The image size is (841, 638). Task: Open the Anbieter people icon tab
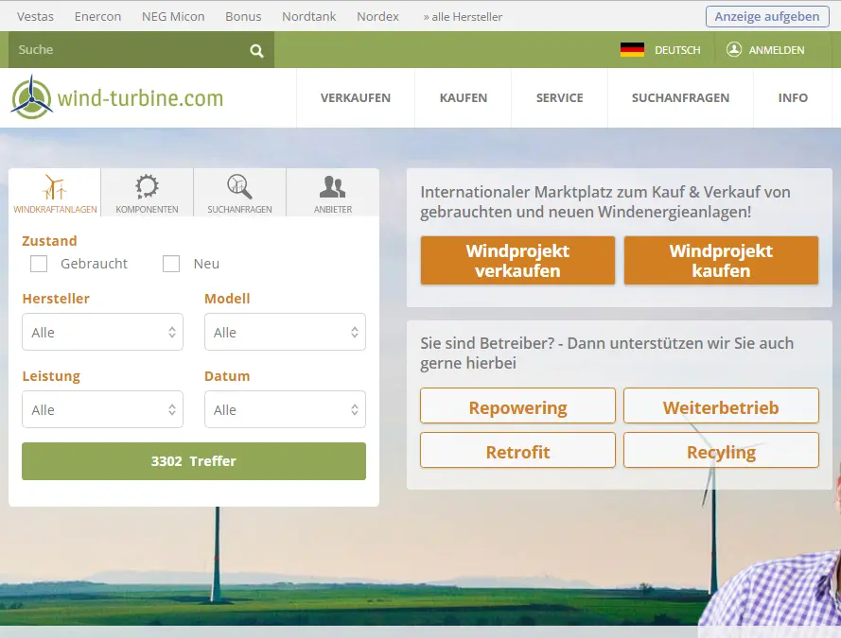pyautogui.click(x=332, y=193)
